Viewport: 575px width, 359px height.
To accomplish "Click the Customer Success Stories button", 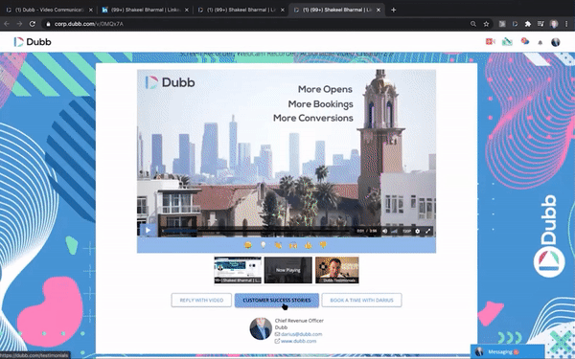I will point(277,300).
